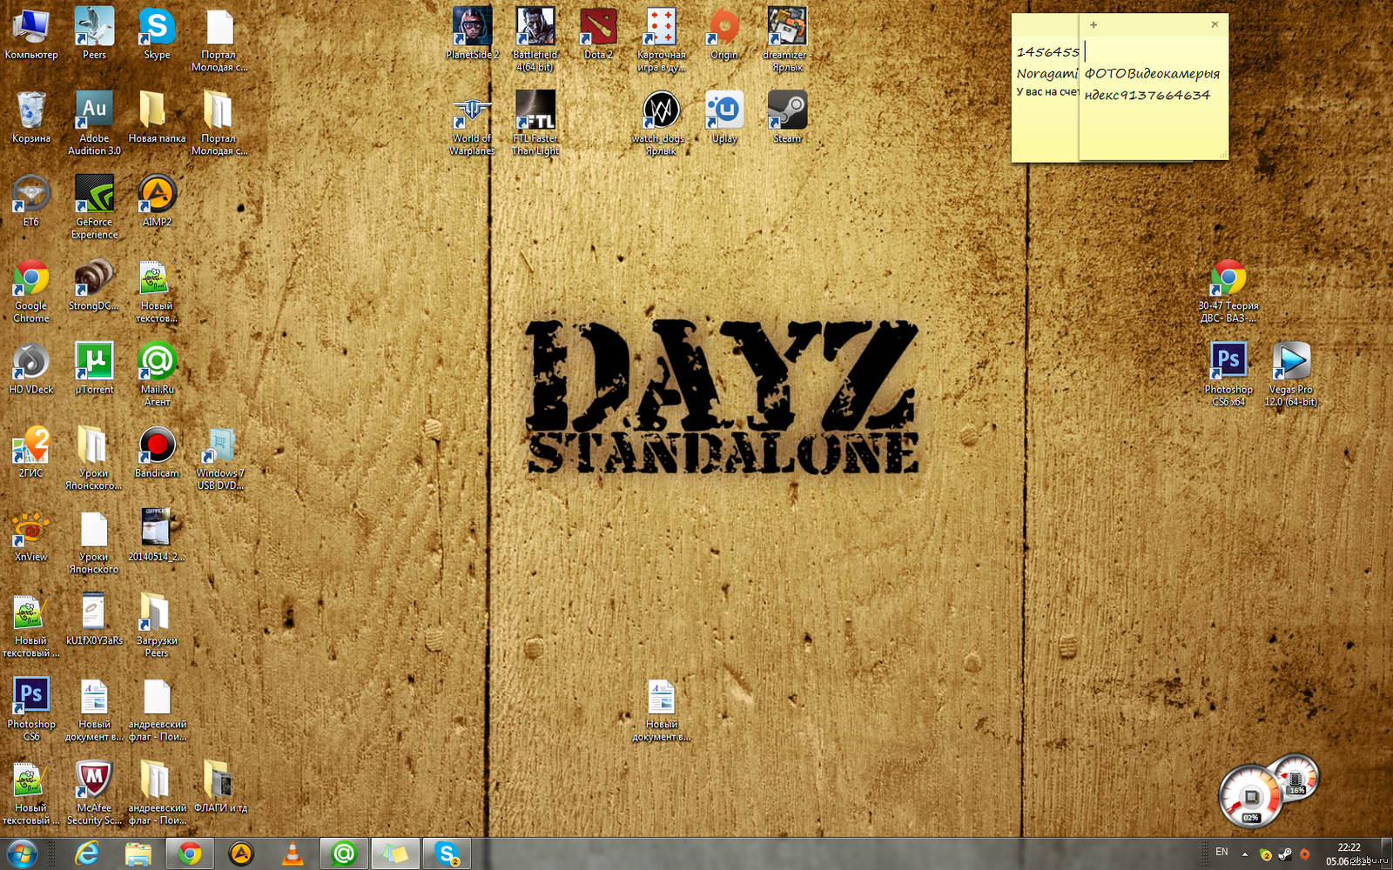1393x870 pixels.
Task: Open the 20140514_2 image file
Action: tap(157, 536)
